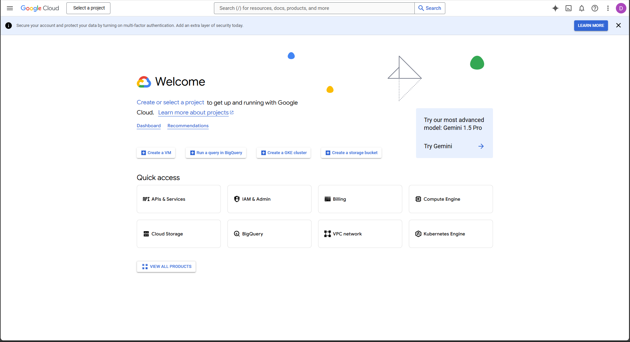Click Create a GKE cluster button
Viewport: 630px width, 342px height.
[284, 153]
